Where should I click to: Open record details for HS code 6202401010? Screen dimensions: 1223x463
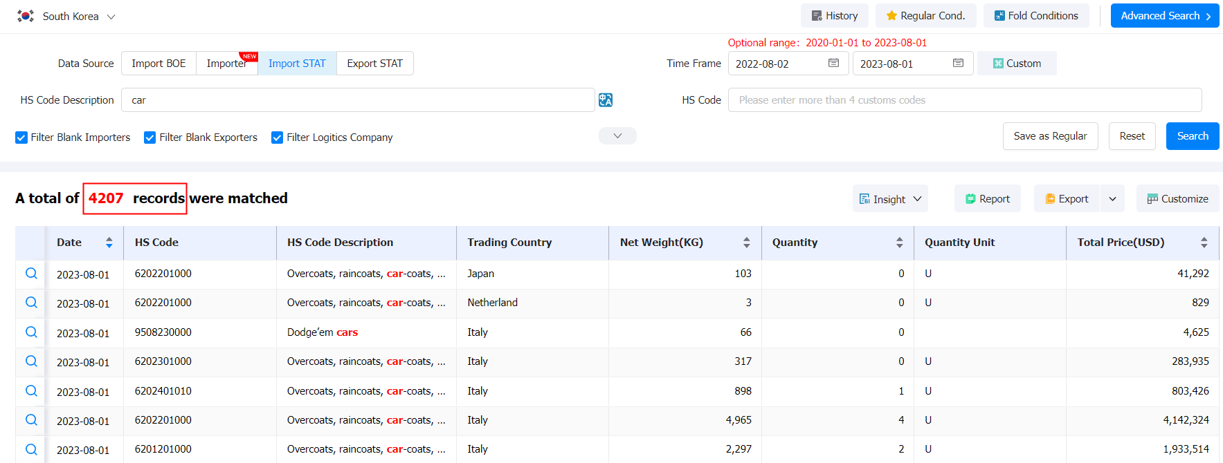[x=31, y=391]
